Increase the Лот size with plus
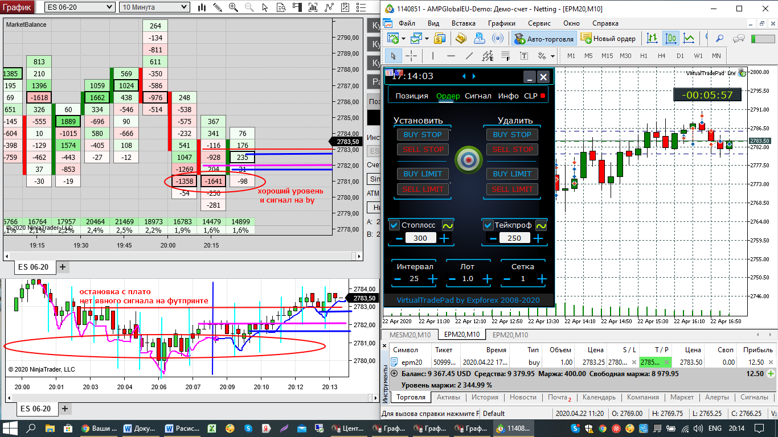This screenshot has height=437, width=778. [x=487, y=279]
